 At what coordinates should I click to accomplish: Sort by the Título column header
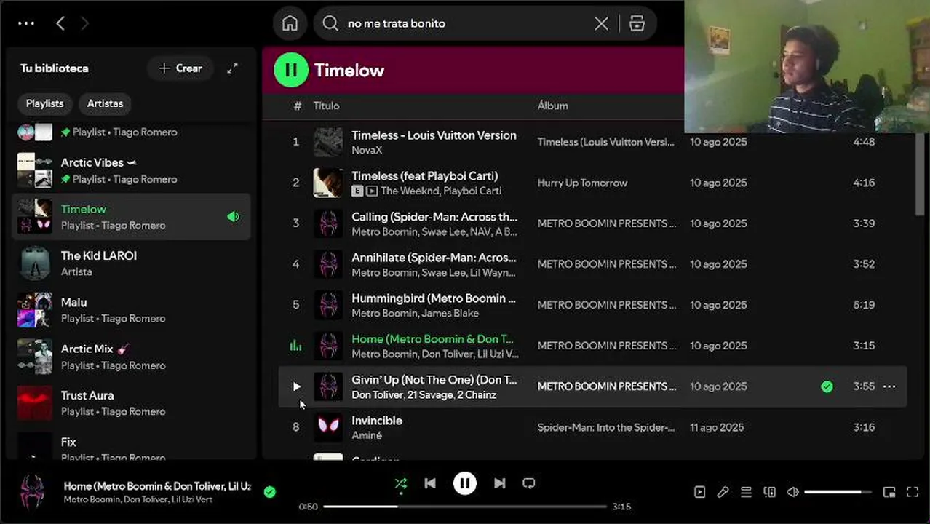(326, 106)
